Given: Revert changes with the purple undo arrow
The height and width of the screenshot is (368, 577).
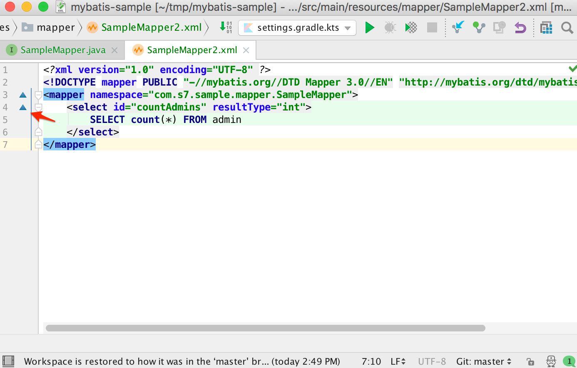Looking at the screenshot, I should coord(520,28).
